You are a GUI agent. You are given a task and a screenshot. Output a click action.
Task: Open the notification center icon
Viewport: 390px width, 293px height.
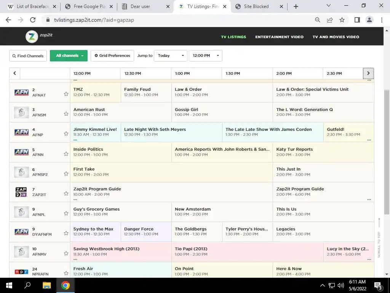tap(377, 285)
